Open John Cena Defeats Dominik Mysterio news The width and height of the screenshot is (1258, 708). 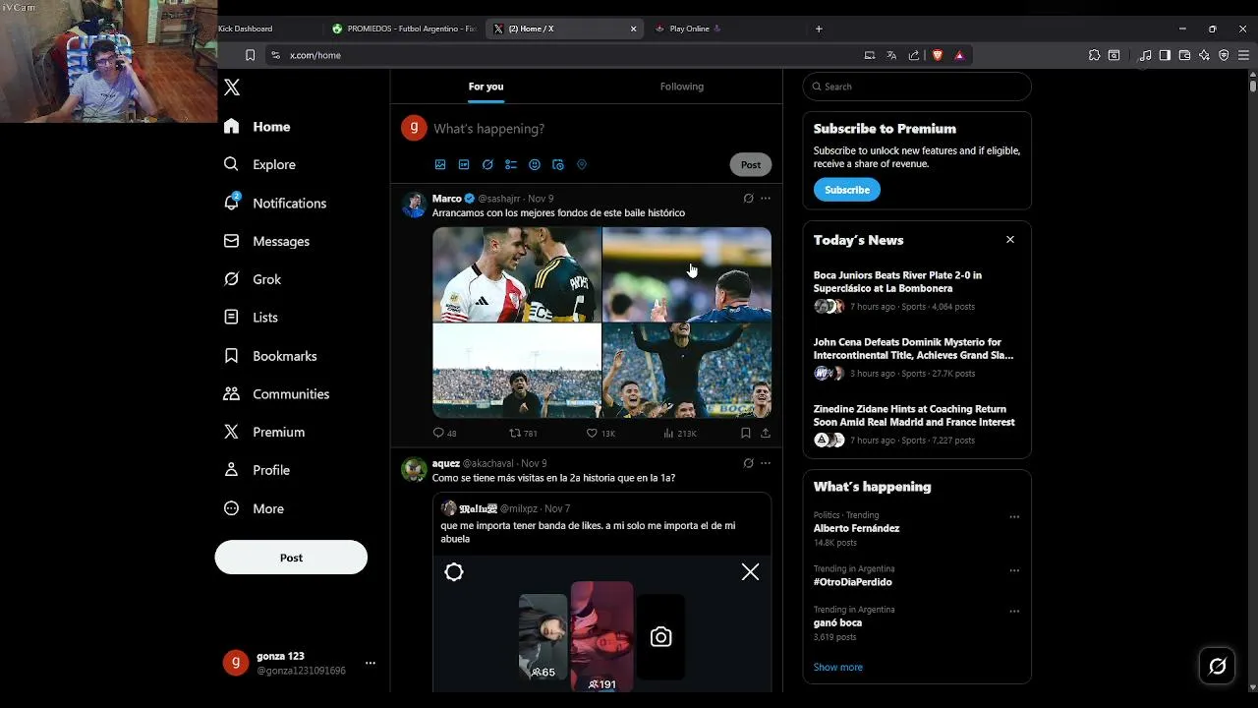pos(917,358)
